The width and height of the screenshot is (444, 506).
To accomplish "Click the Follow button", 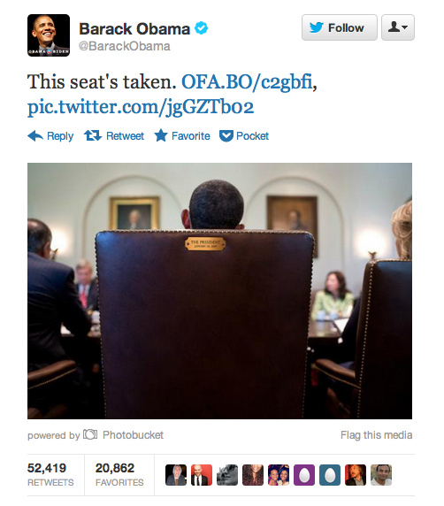I will pyautogui.click(x=340, y=27).
